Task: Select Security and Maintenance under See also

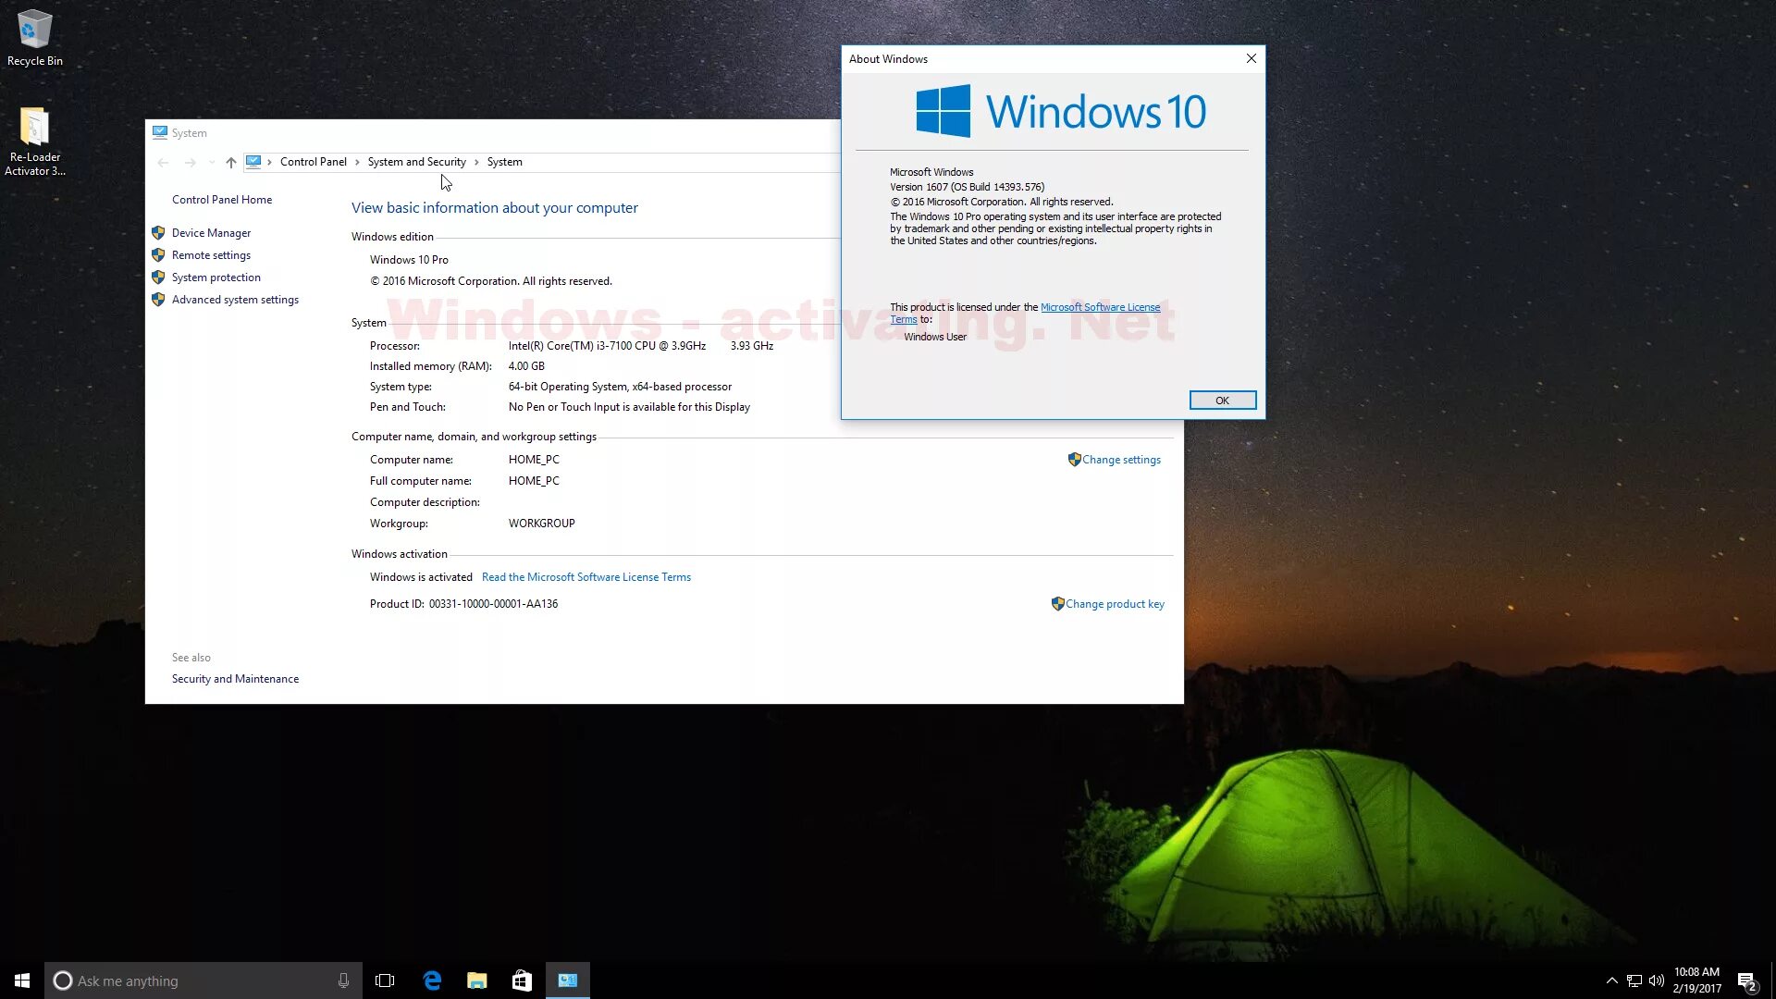Action: tap(236, 678)
